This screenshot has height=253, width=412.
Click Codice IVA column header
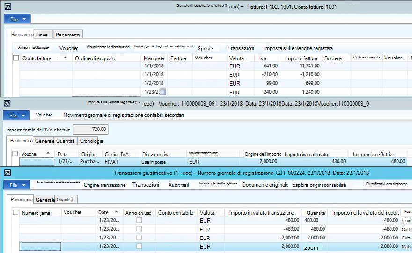point(121,154)
